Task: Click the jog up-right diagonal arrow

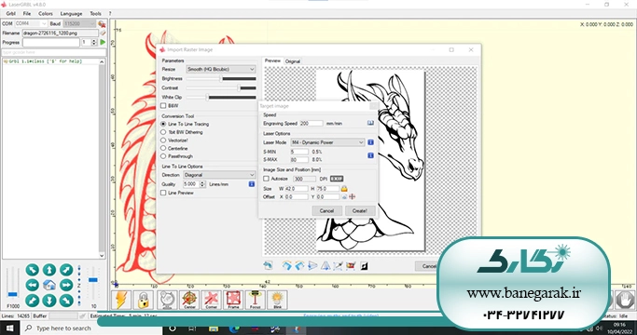Action: 66,270
